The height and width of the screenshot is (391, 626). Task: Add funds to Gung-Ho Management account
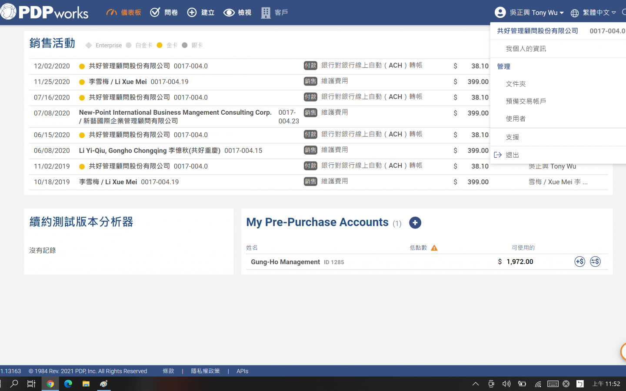pos(579,262)
